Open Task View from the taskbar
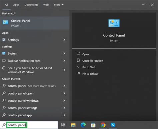 pos(63,125)
